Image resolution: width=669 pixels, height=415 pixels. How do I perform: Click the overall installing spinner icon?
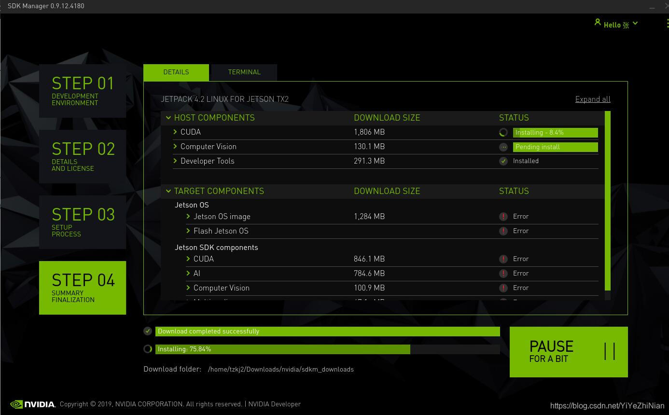pyautogui.click(x=148, y=349)
